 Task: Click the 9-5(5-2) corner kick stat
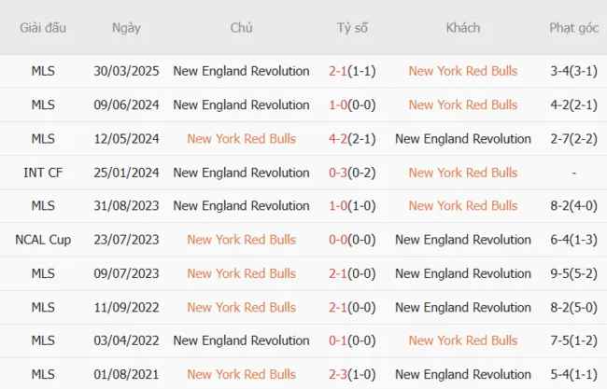[573, 273]
